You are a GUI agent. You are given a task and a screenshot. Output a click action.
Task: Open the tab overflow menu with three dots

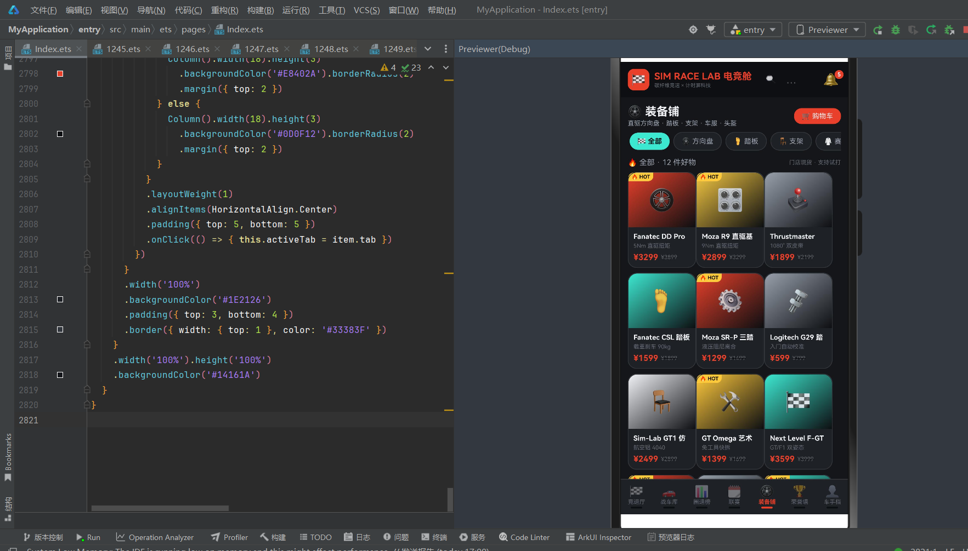tap(446, 49)
